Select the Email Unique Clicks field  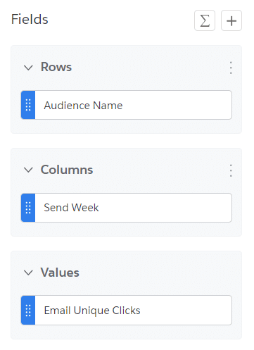(127, 311)
